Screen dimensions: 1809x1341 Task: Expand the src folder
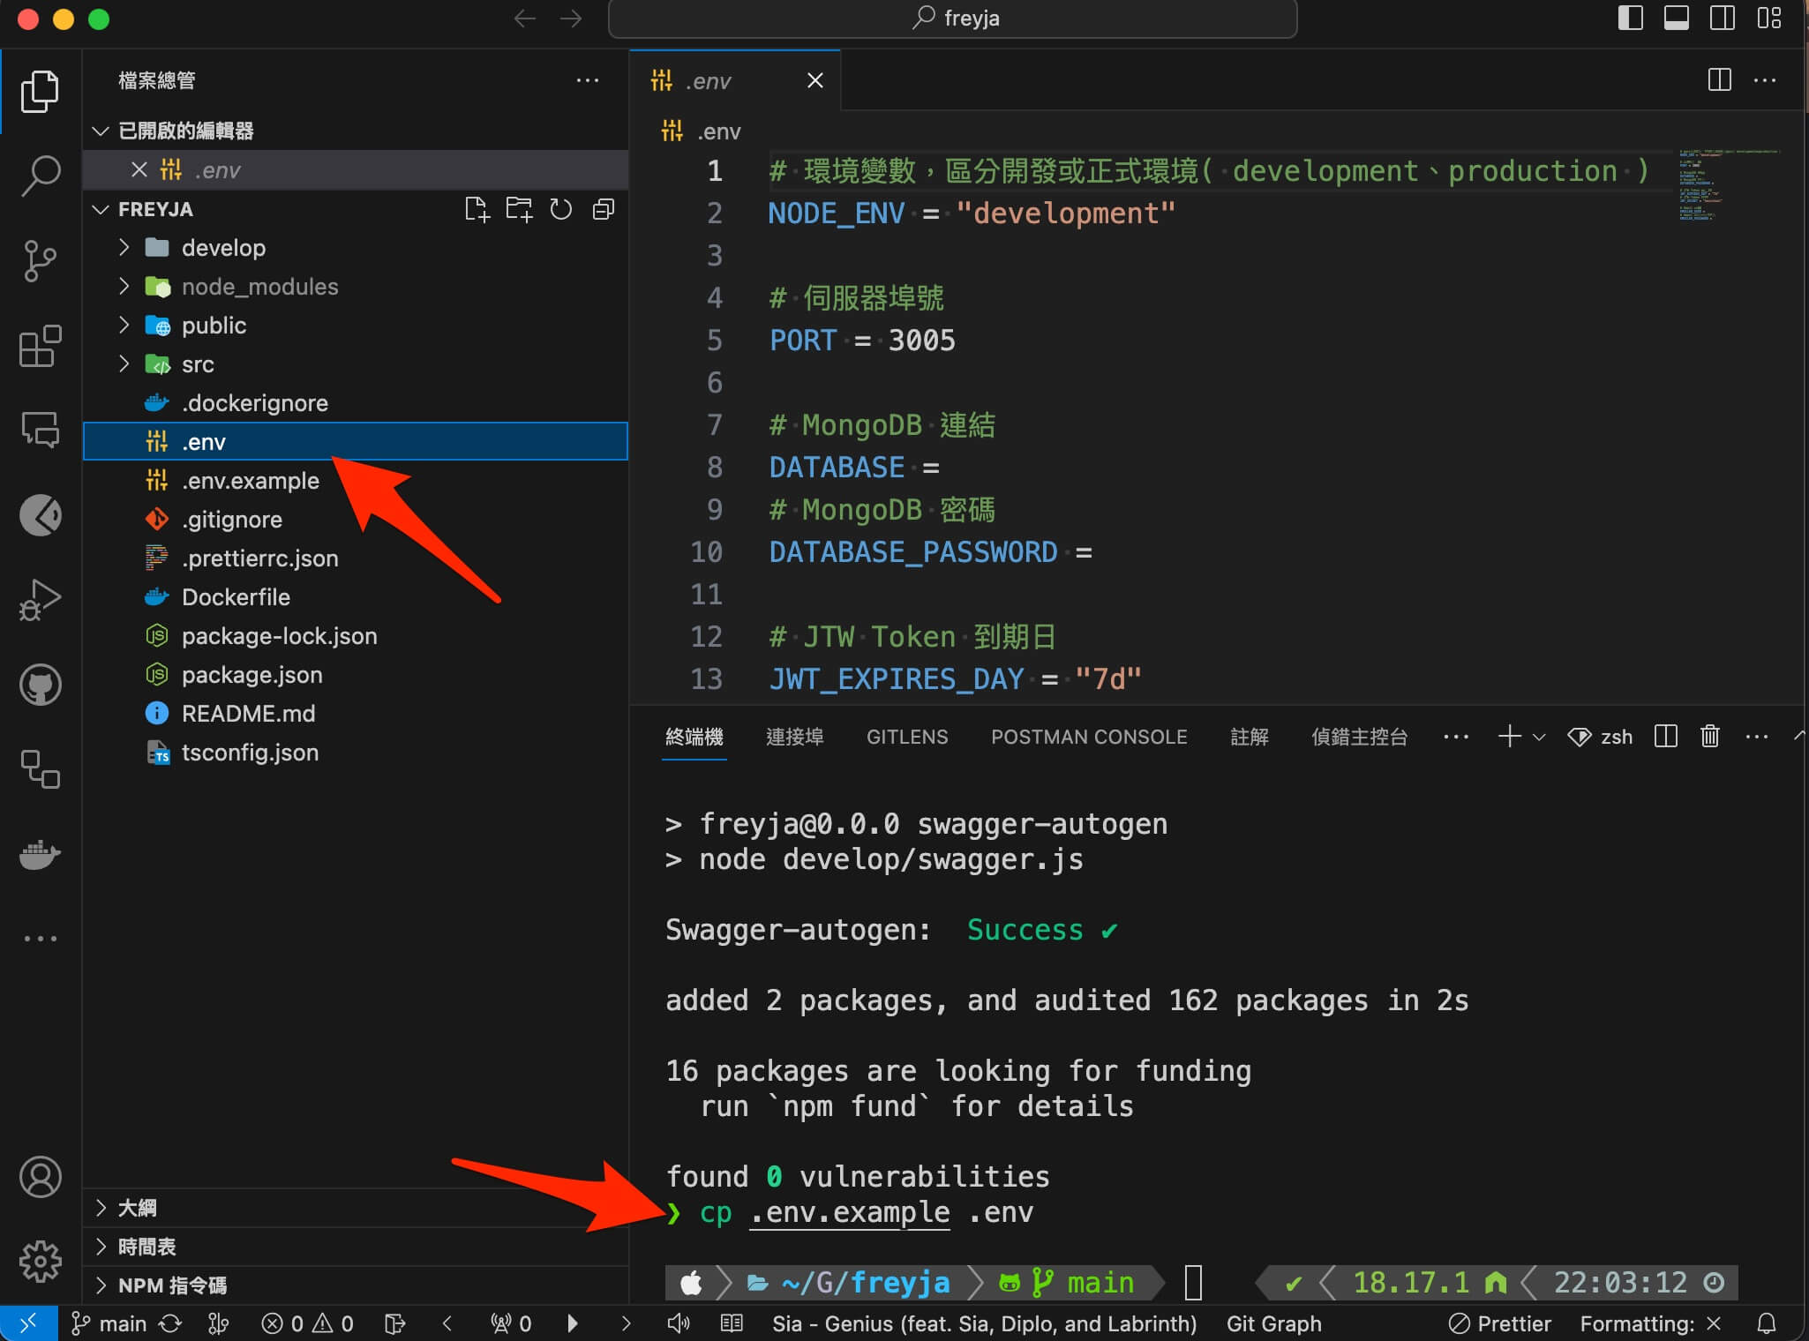click(x=124, y=363)
